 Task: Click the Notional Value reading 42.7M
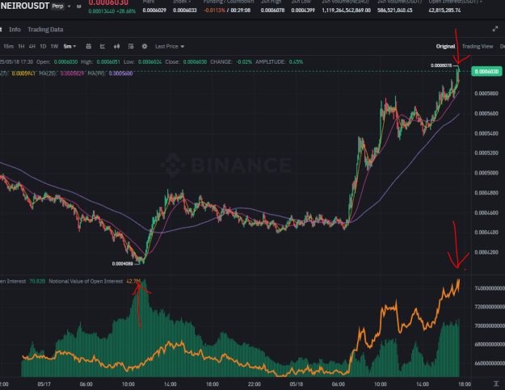pyautogui.click(x=133, y=281)
